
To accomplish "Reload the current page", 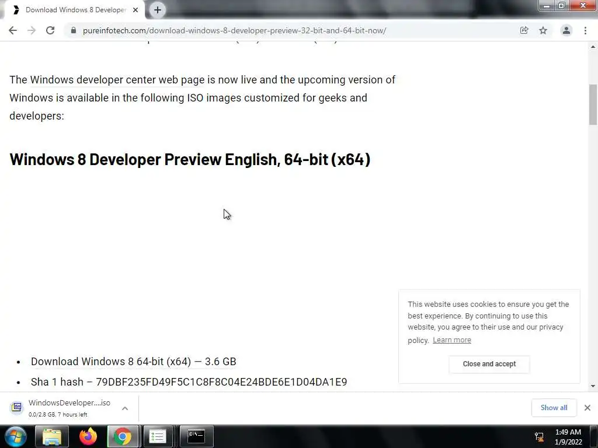I will (50, 30).
